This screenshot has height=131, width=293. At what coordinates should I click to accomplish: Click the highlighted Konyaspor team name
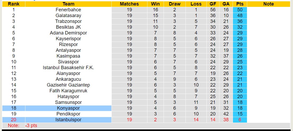coord(69,108)
